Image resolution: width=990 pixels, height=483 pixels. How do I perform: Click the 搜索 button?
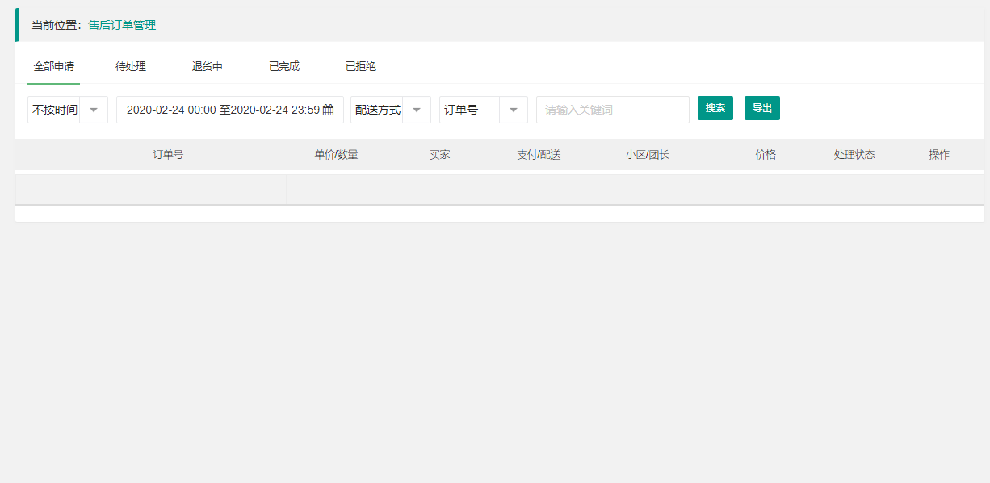coord(715,108)
